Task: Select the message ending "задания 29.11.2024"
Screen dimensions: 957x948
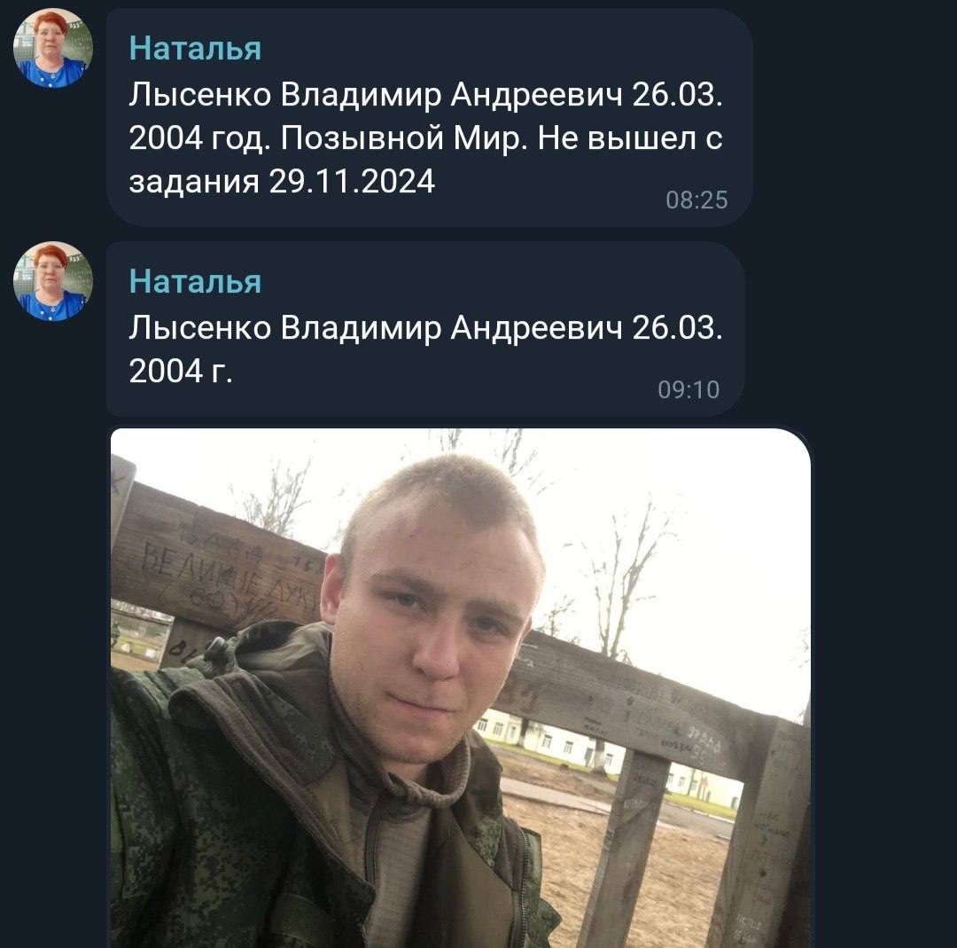Action: click(430, 117)
